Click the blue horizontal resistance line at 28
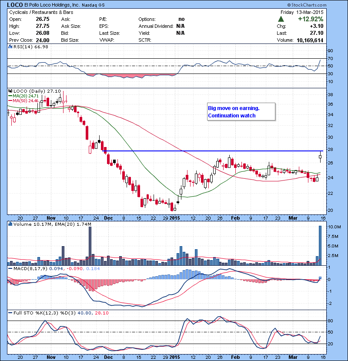The height and width of the screenshot is (361, 348). pos(213,151)
